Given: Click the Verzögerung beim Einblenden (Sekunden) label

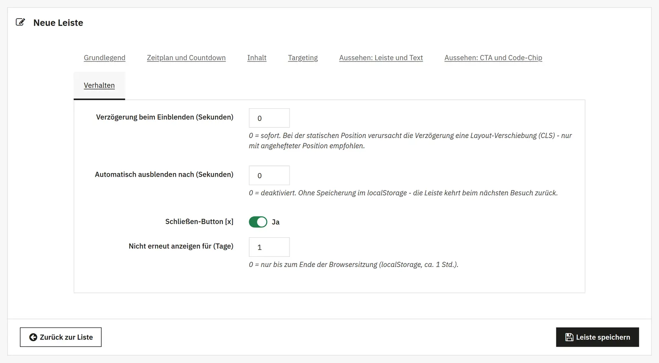Looking at the screenshot, I should click(x=165, y=117).
